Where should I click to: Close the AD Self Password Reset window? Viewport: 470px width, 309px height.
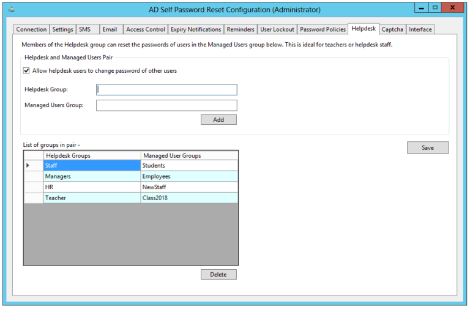452,8
